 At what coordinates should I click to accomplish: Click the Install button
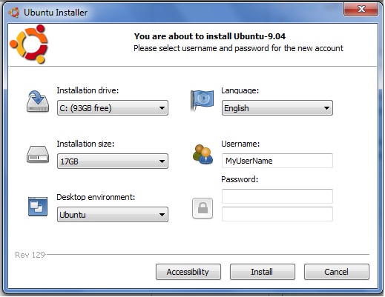(x=263, y=272)
